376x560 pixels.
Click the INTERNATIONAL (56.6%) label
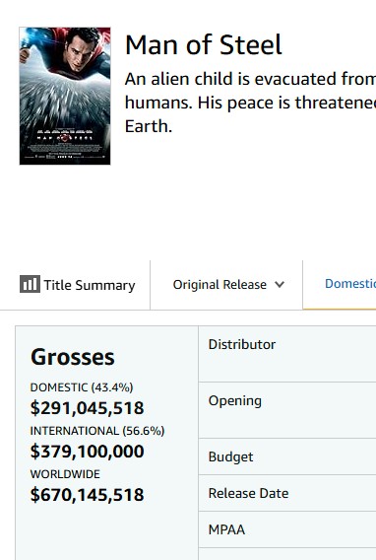click(x=97, y=431)
